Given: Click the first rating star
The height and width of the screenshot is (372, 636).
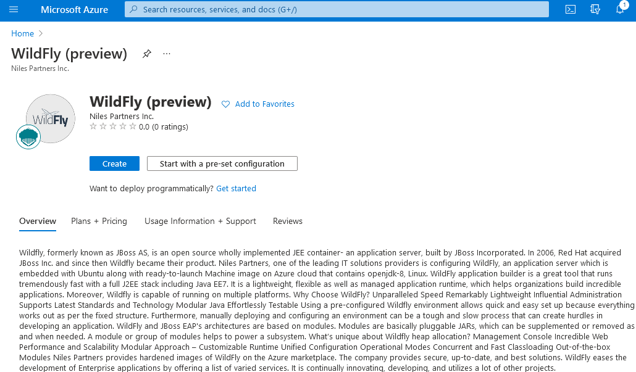Looking at the screenshot, I should (x=93, y=127).
